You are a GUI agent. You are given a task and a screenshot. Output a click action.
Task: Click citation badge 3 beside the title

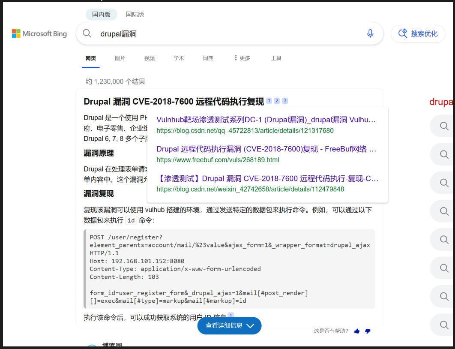[285, 100]
